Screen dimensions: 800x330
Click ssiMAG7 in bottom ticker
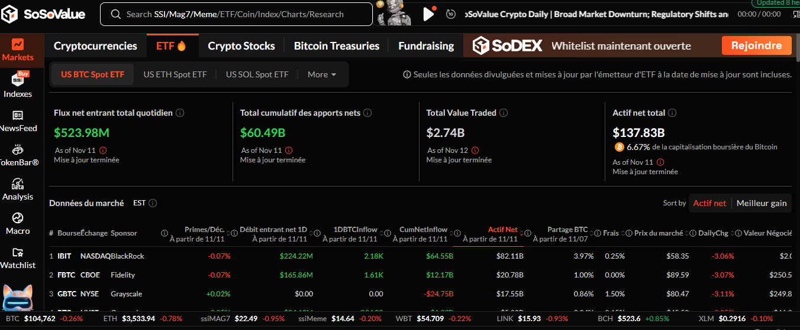coord(215,319)
